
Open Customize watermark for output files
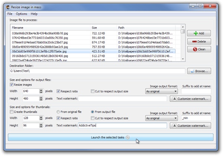191,99
